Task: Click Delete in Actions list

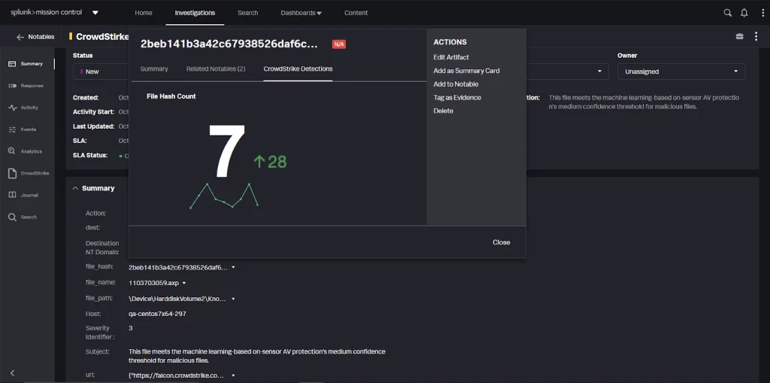Action: click(x=443, y=111)
